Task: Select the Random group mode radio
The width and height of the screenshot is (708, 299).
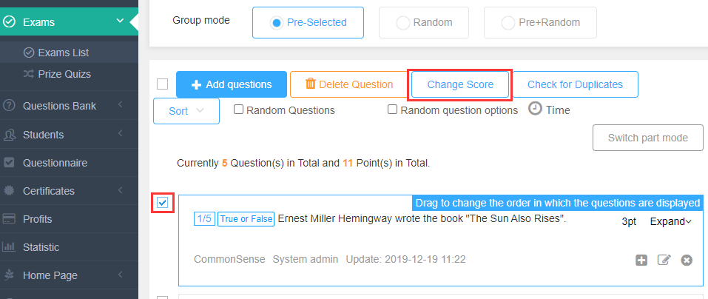Action: pos(423,23)
